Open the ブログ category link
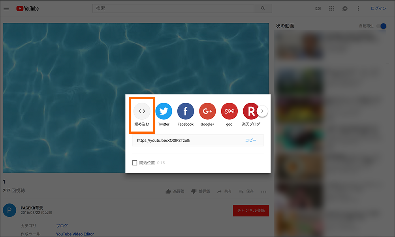Screen dimensions: 395x237 tap(62, 226)
